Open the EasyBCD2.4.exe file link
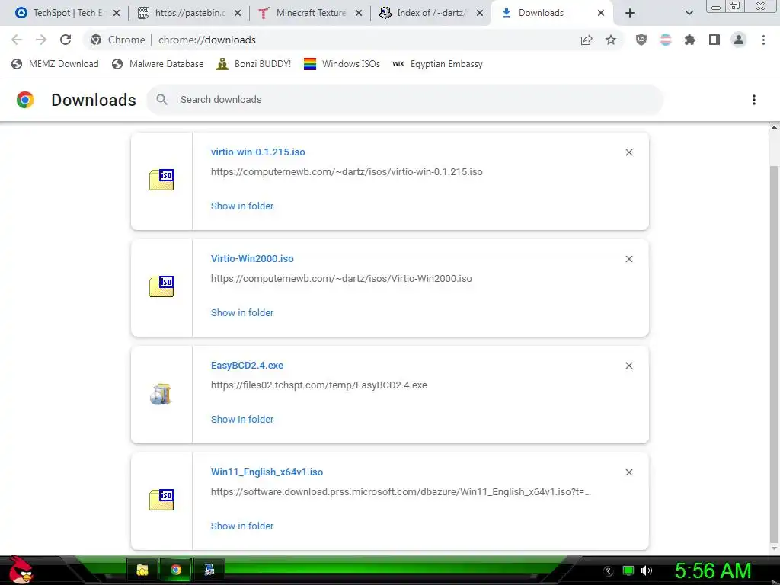The width and height of the screenshot is (780, 585). pyautogui.click(x=248, y=365)
